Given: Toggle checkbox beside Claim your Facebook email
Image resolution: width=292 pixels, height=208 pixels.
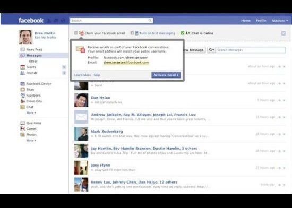Looking at the screenshot, I should pos(76,33).
